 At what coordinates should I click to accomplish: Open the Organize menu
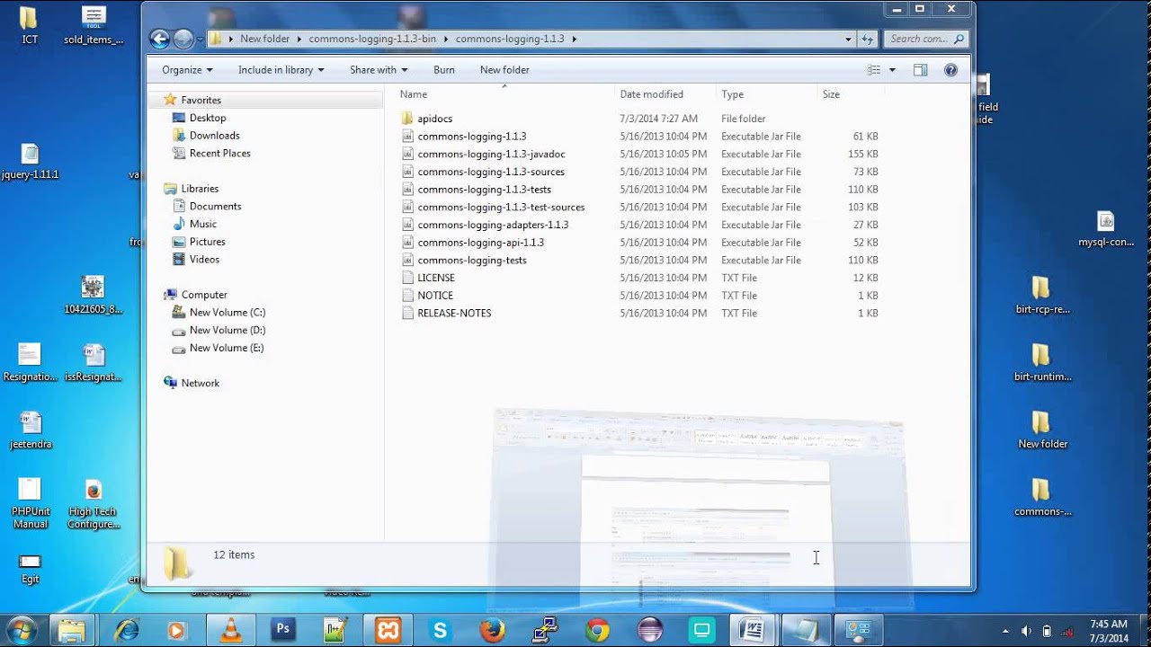187,70
